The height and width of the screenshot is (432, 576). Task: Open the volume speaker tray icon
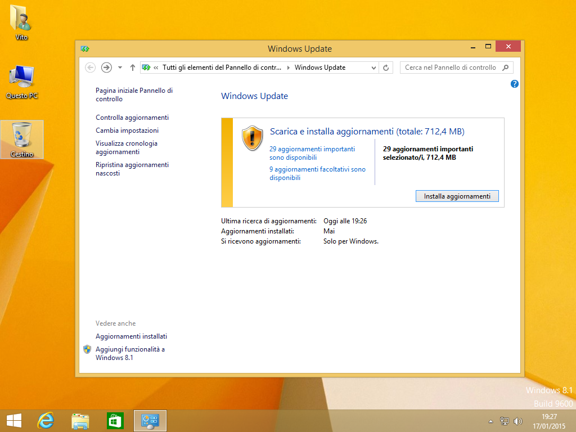click(x=518, y=421)
